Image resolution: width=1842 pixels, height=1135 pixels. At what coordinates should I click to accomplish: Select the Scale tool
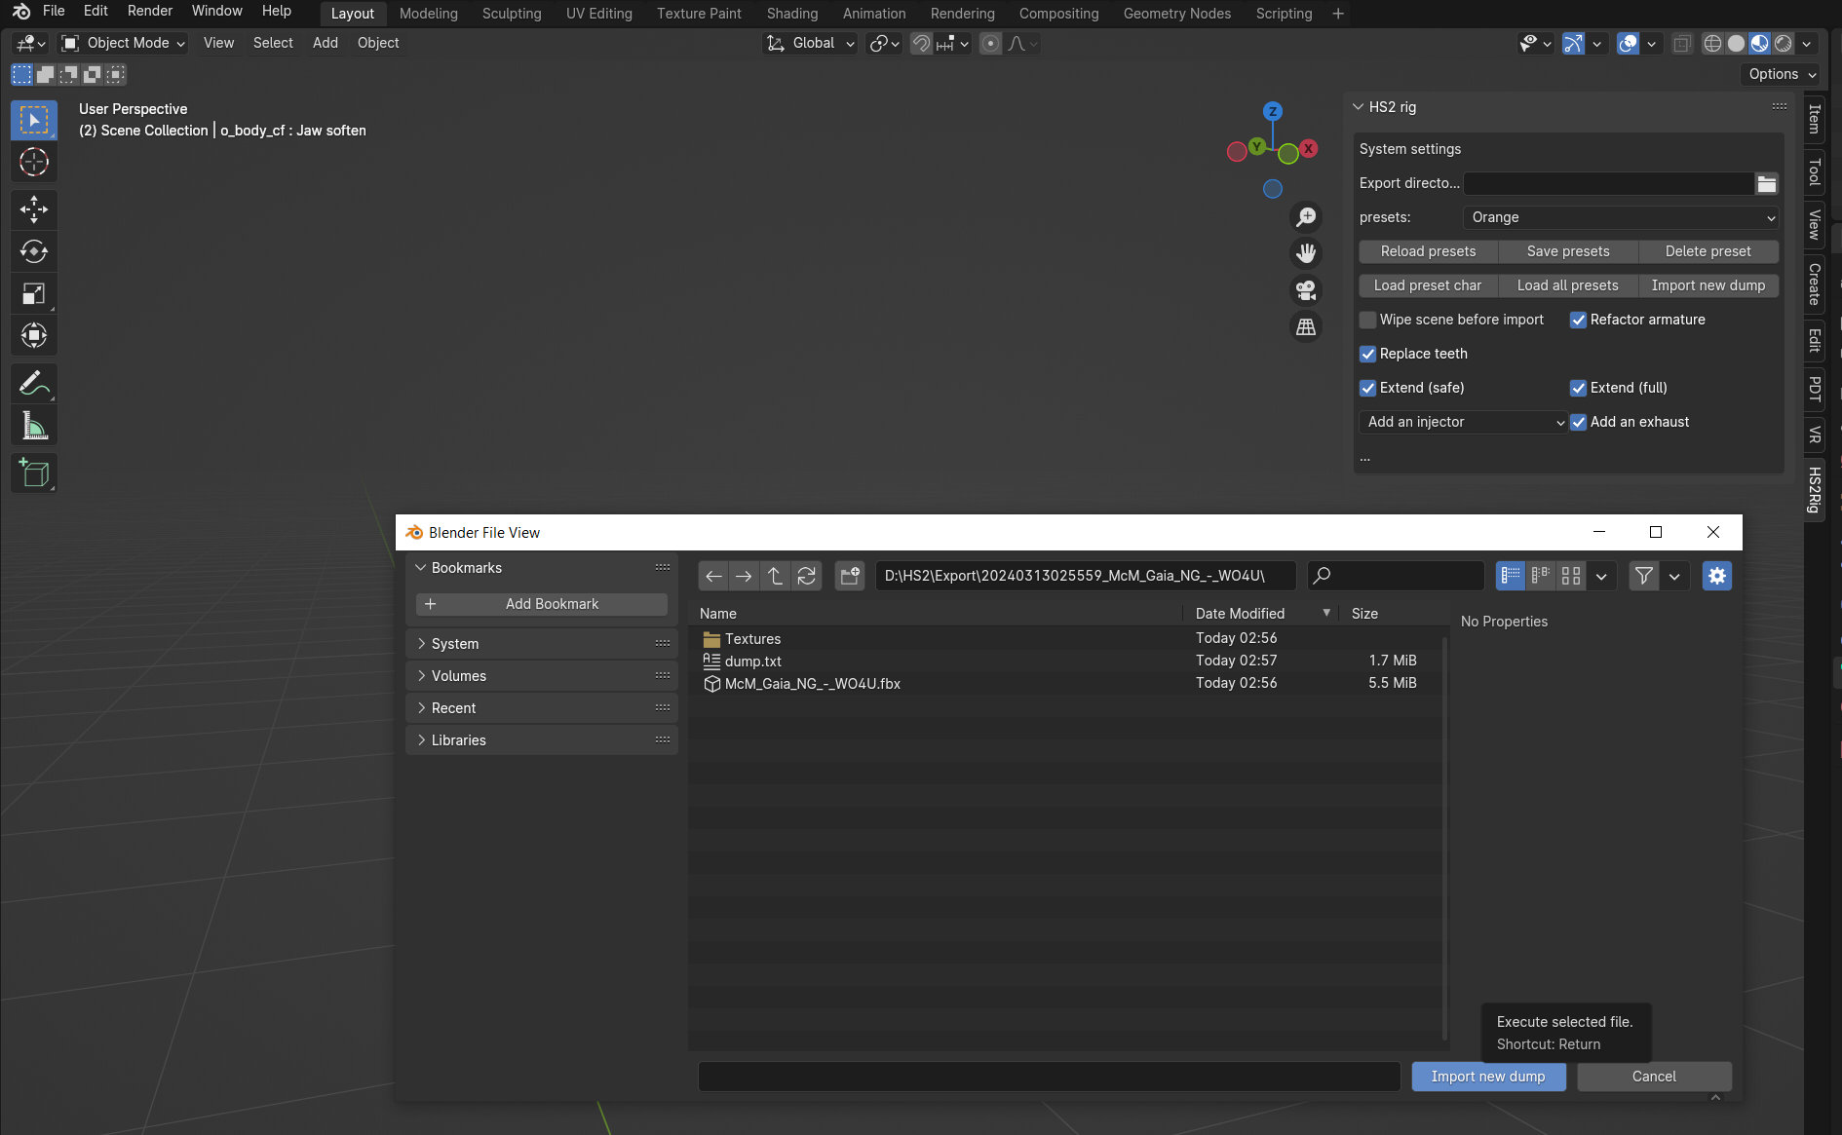[x=34, y=293]
